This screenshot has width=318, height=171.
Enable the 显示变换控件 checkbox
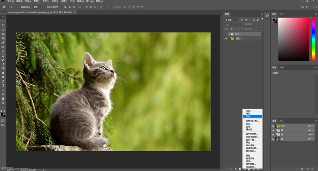pyautogui.click(x=45, y=7)
